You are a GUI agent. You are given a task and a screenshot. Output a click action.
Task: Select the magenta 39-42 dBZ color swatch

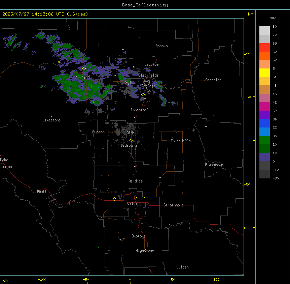pos(264,107)
